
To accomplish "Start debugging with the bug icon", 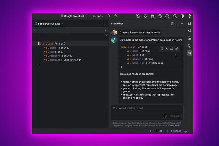I will pos(116,16).
